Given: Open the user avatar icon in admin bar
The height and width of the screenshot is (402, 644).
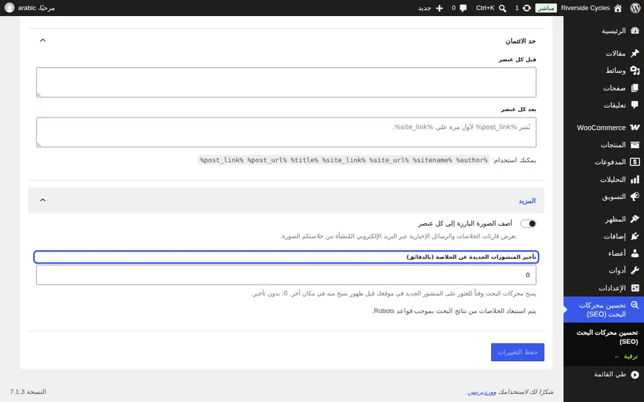Looking at the screenshot, I should tap(9, 8).
